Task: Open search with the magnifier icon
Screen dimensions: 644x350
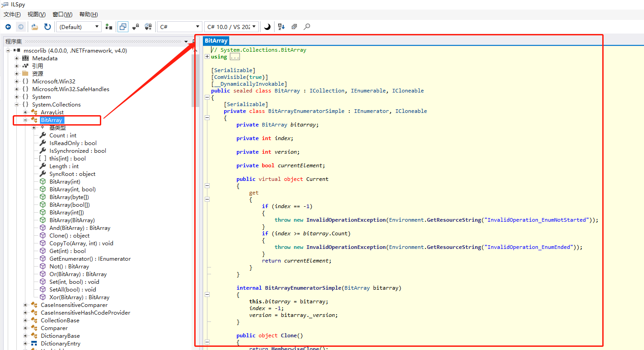Action: click(x=307, y=27)
